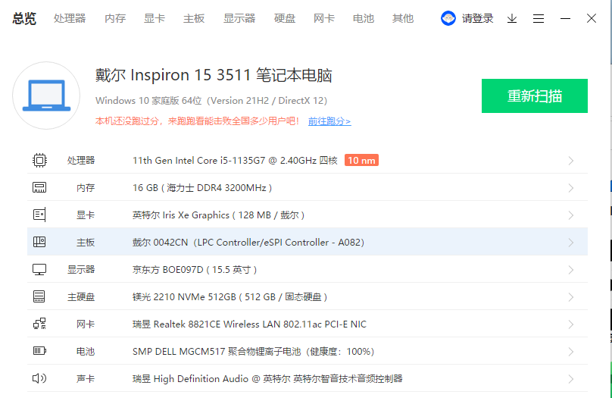Image resolution: width=612 pixels, height=398 pixels.
Task: Expand the 网卡 row chevron
Action: pos(571,324)
